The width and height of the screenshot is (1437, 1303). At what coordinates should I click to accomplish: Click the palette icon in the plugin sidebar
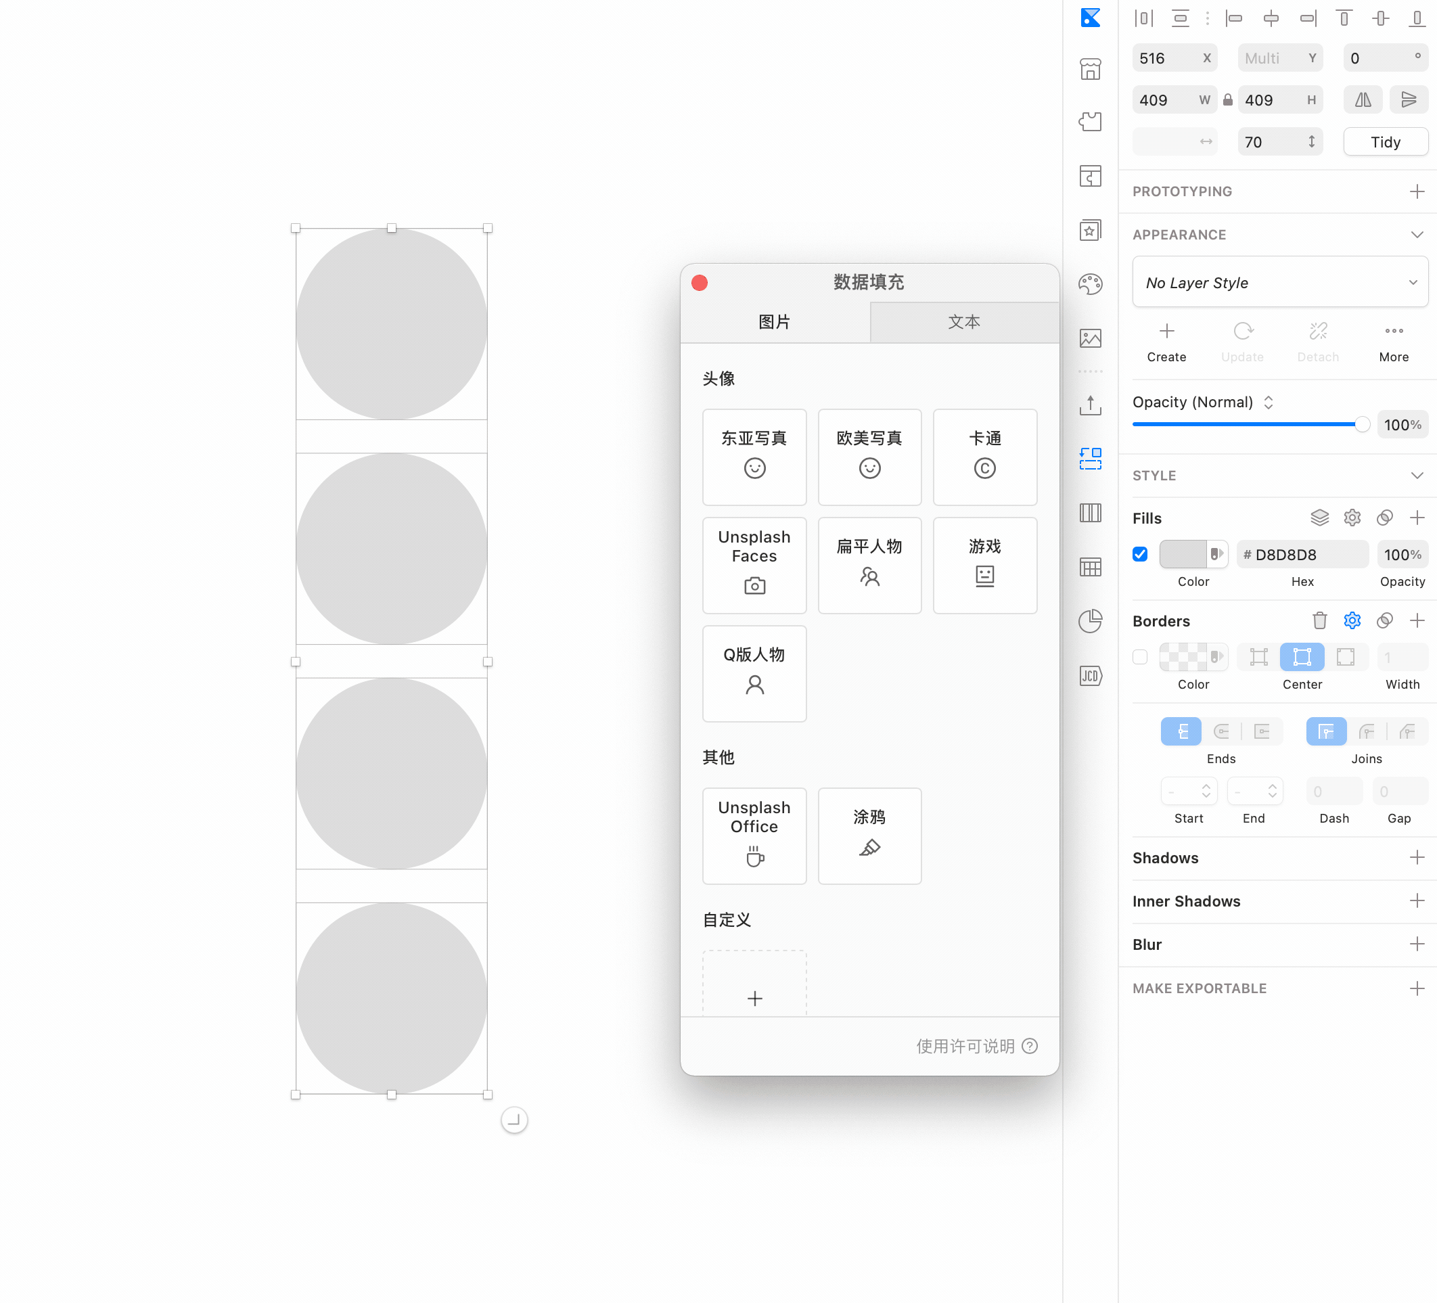point(1090,283)
